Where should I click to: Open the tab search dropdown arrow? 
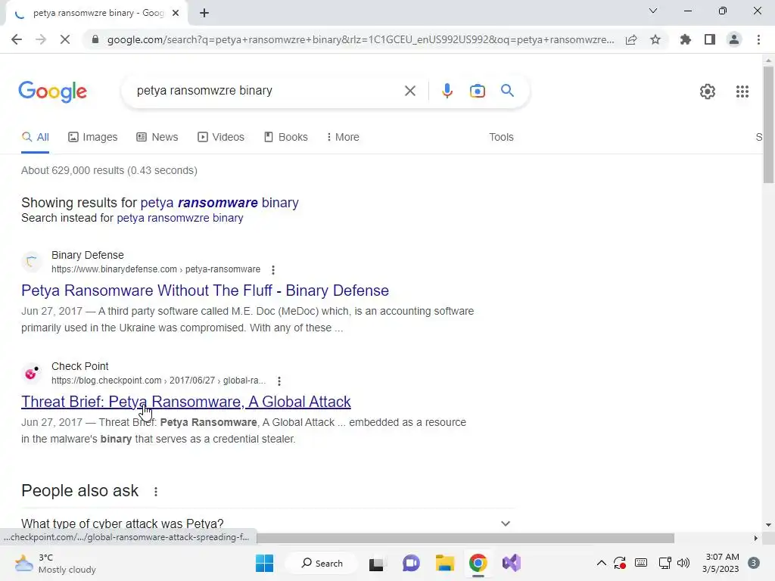point(653,11)
